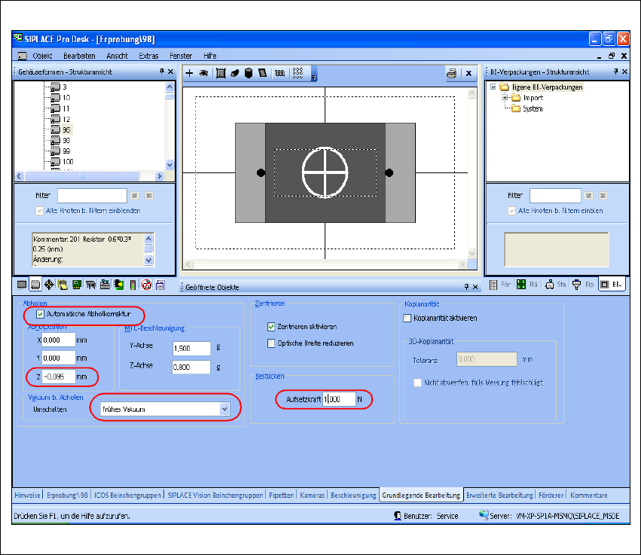Select the black cylinder icon in the toolbar
This screenshot has width=641, height=555.
tap(248, 73)
